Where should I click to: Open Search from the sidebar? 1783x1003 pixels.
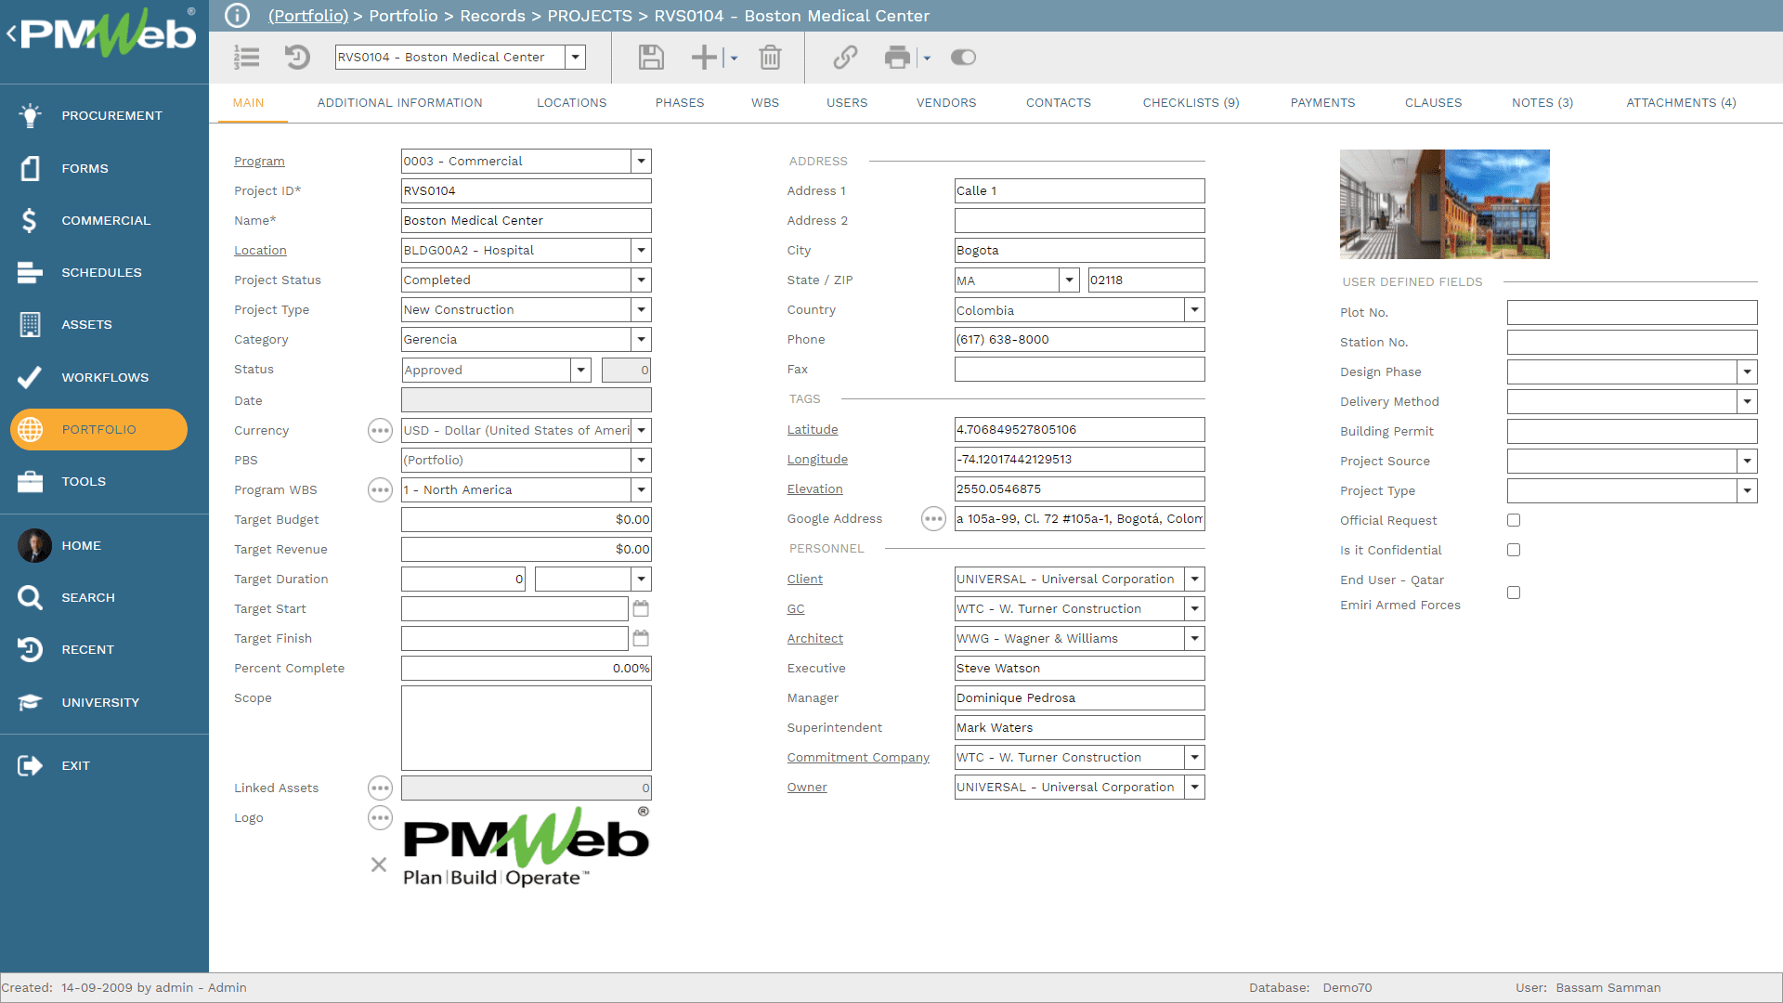[104, 597]
